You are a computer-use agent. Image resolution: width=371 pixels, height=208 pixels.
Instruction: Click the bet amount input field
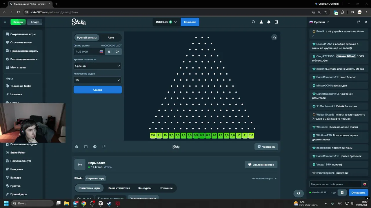89,52
